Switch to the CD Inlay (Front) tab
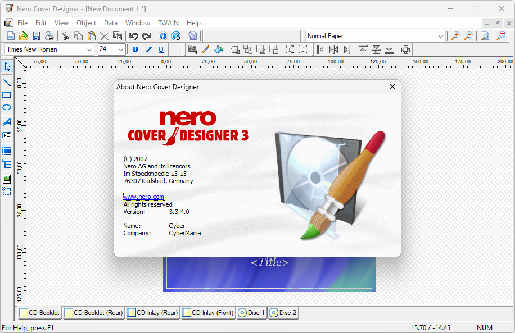 [x=208, y=313]
